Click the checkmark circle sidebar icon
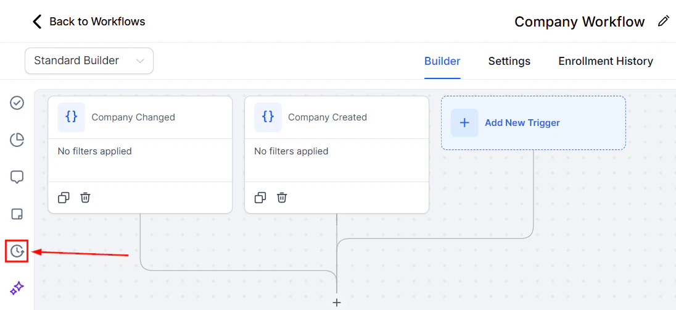The image size is (676, 310). click(17, 103)
